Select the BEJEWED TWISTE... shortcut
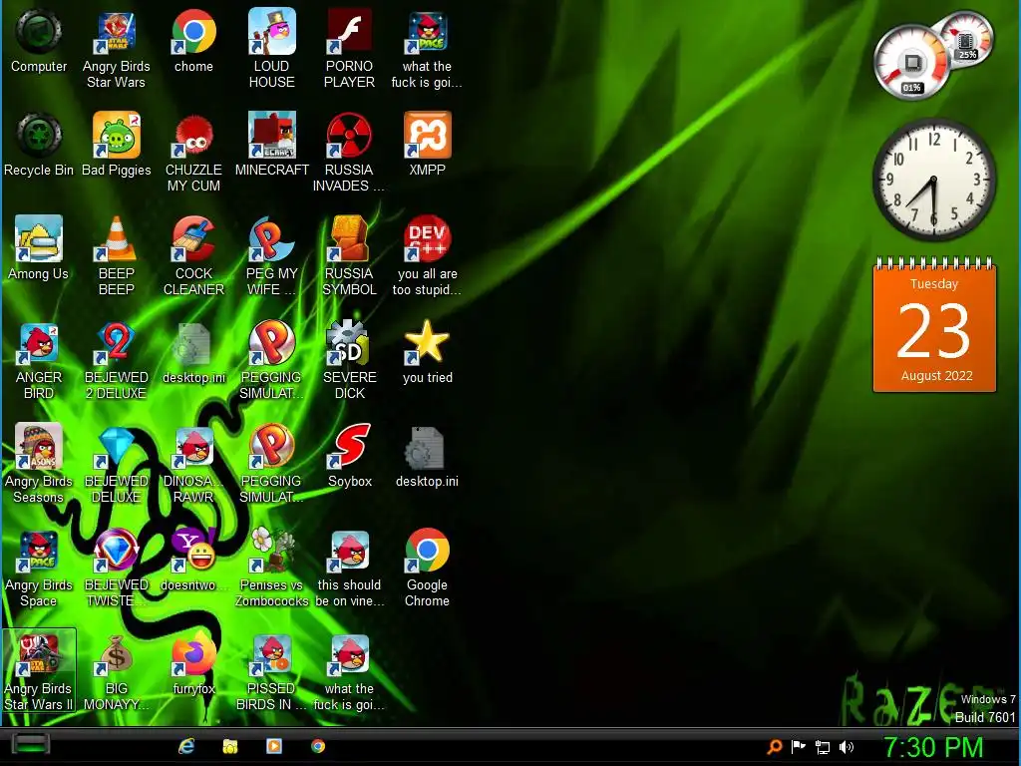The width and height of the screenshot is (1021, 766). tap(116, 568)
